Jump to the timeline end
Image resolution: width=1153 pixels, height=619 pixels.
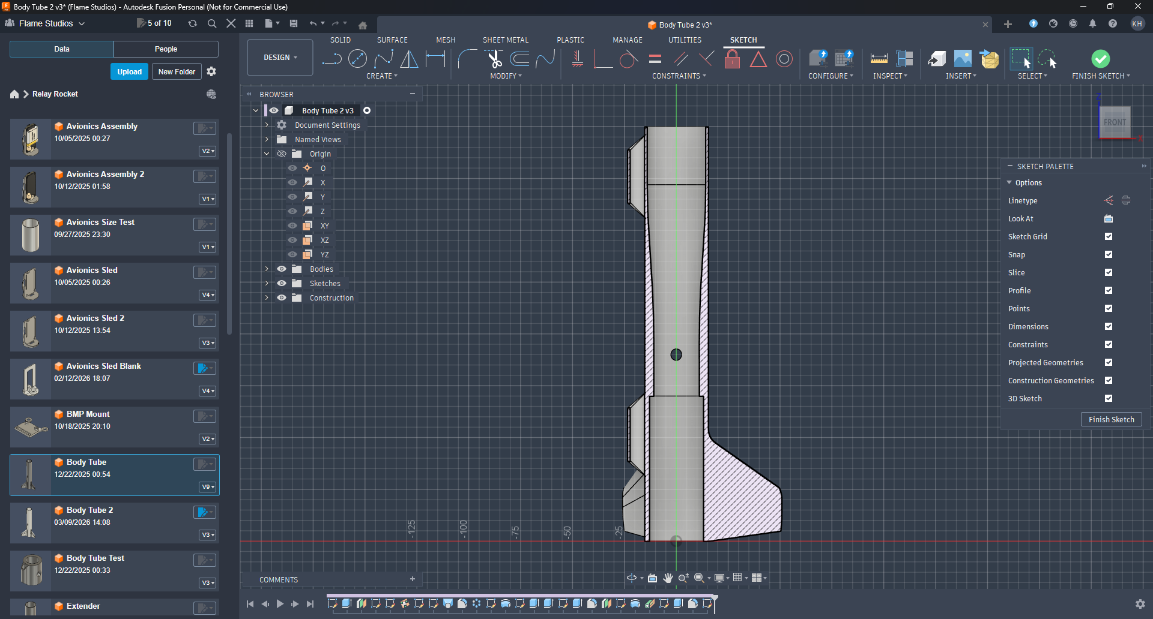310,604
